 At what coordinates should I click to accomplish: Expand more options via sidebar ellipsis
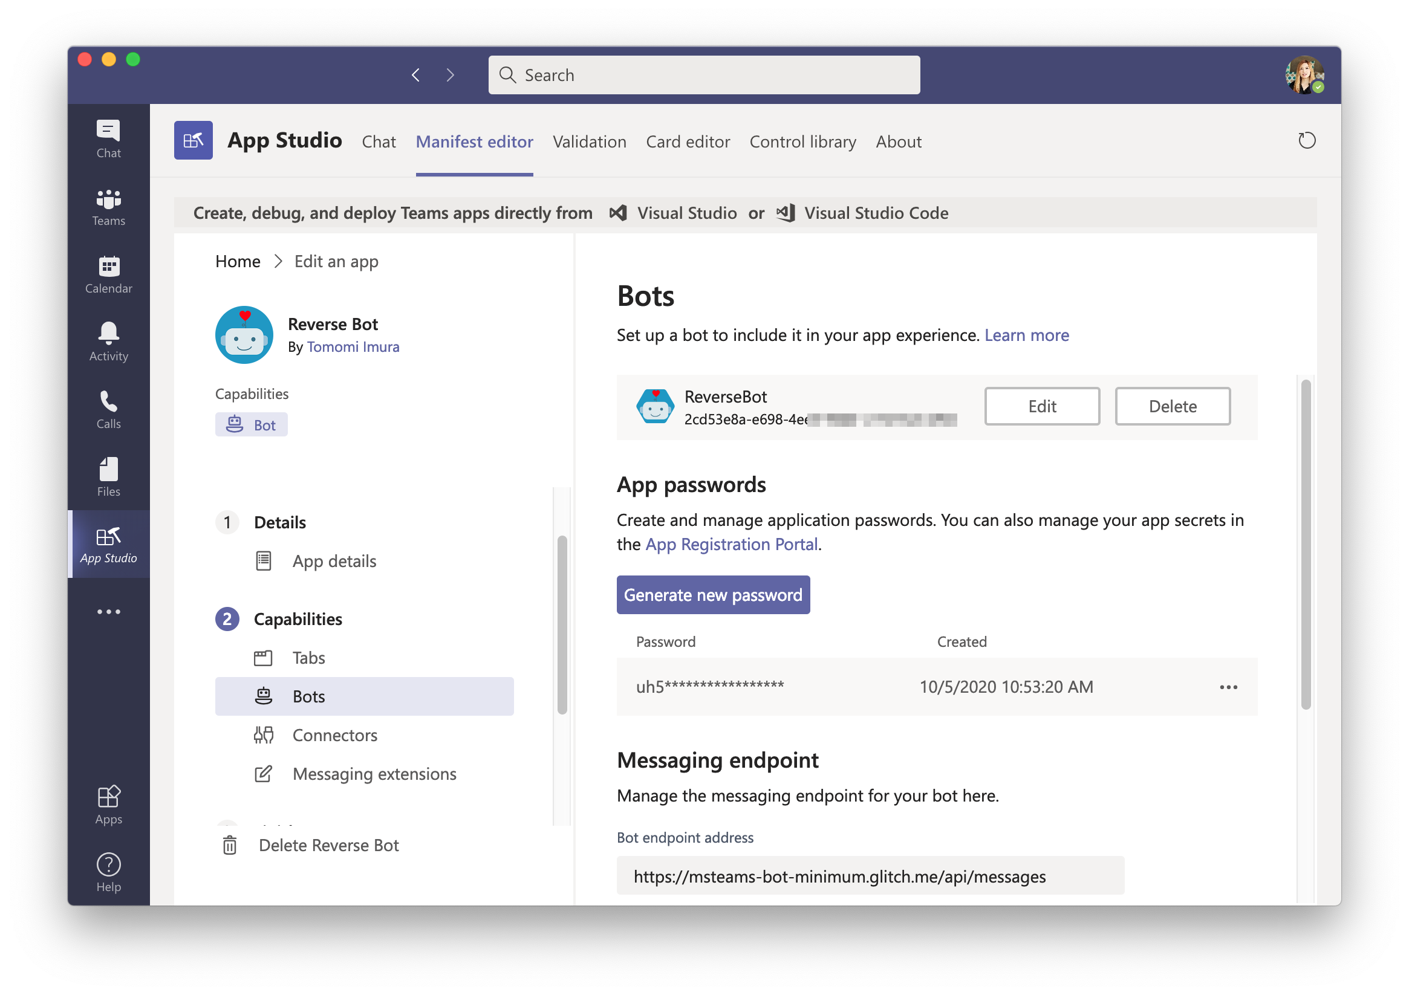108,611
